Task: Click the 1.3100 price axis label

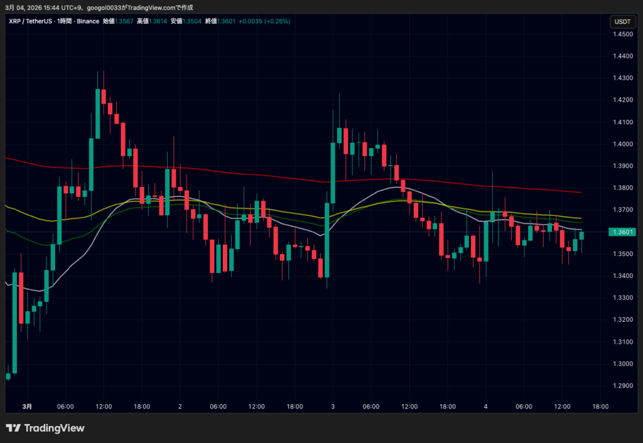Action: click(x=622, y=342)
